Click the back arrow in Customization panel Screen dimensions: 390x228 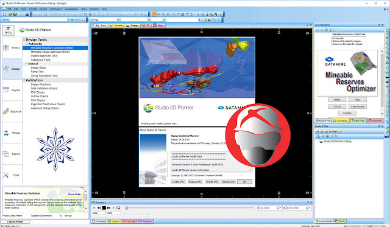pos(317,30)
